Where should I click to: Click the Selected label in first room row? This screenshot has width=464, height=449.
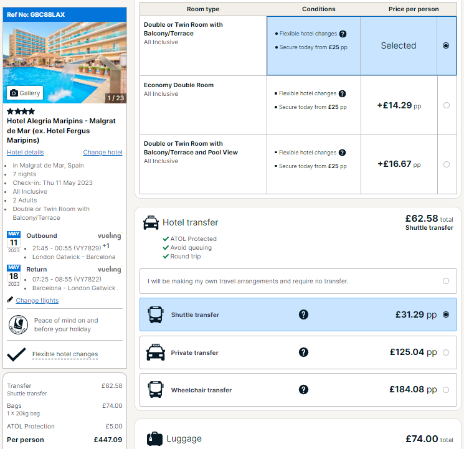(x=399, y=45)
